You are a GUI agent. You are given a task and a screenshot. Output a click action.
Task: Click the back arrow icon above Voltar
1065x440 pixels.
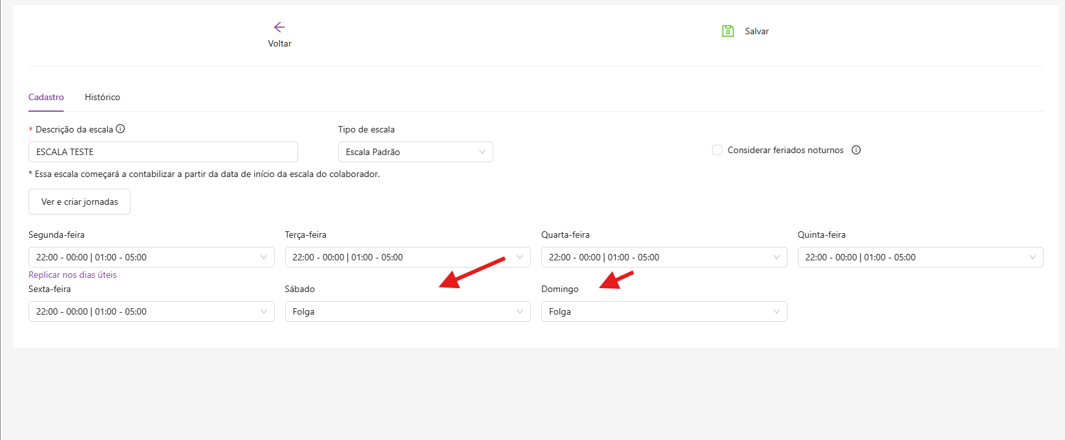(279, 27)
